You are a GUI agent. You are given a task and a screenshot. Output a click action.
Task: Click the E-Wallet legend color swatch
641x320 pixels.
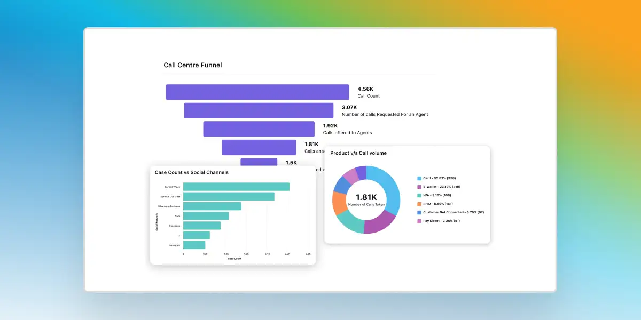pyautogui.click(x=419, y=187)
